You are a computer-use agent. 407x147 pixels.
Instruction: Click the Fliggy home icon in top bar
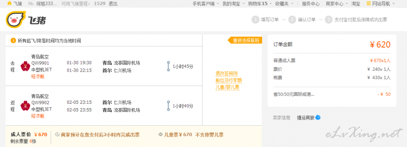point(9,4)
